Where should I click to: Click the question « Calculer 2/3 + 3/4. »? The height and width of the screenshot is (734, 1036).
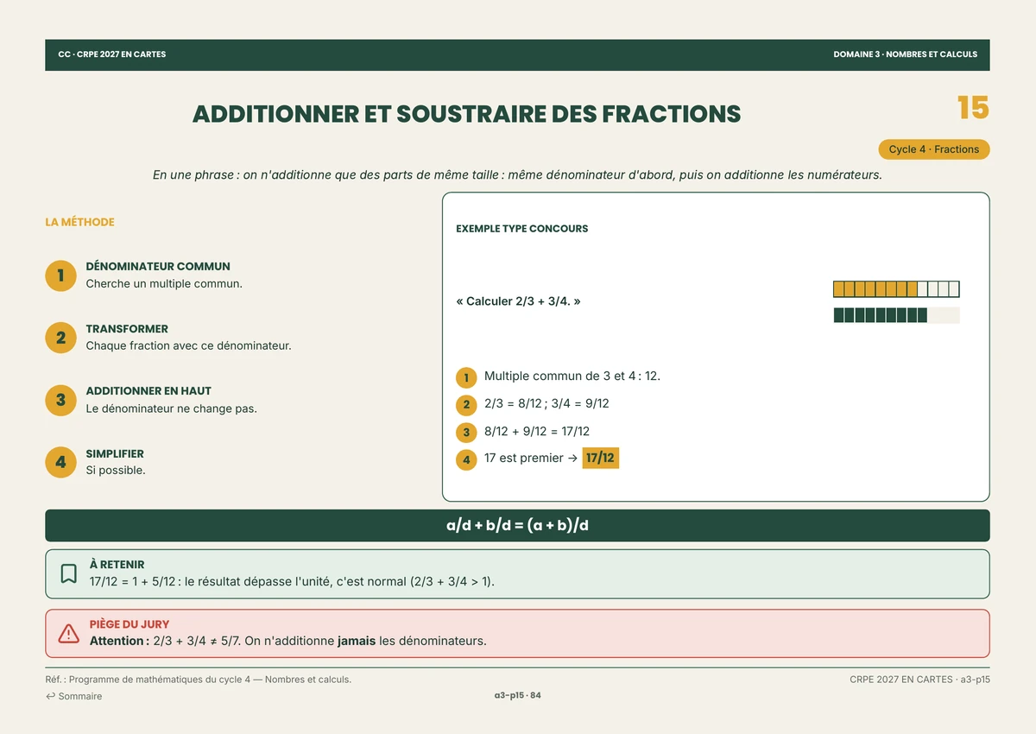click(x=518, y=301)
